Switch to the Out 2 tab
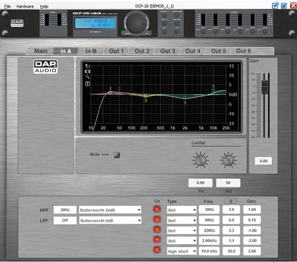Viewport: 297px width, 262px height. pyautogui.click(x=142, y=51)
